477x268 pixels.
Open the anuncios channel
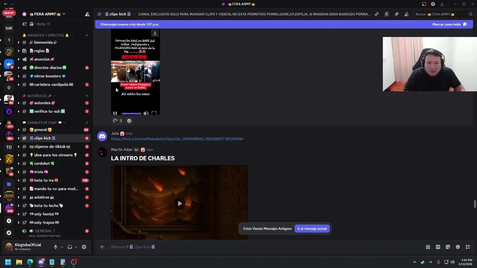(x=55, y=59)
